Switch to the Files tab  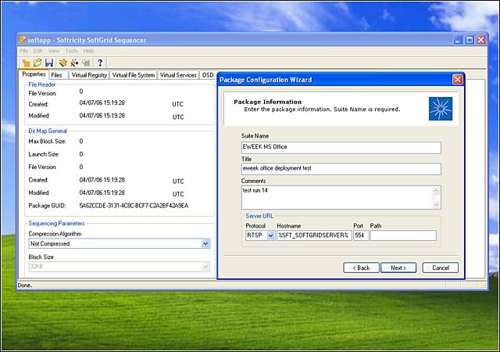pyautogui.click(x=59, y=75)
